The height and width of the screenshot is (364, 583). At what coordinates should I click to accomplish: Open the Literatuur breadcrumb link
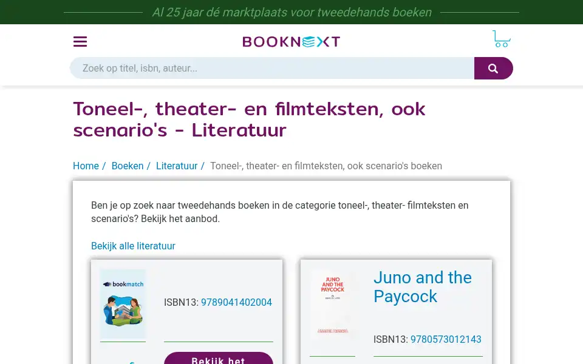pyautogui.click(x=177, y=166)
